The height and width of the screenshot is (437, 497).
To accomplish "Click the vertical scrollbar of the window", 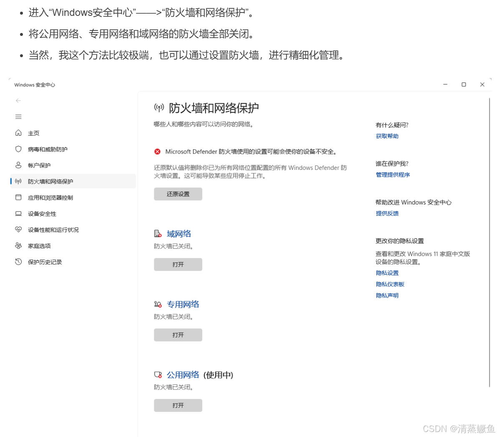I will coord(490,242).
